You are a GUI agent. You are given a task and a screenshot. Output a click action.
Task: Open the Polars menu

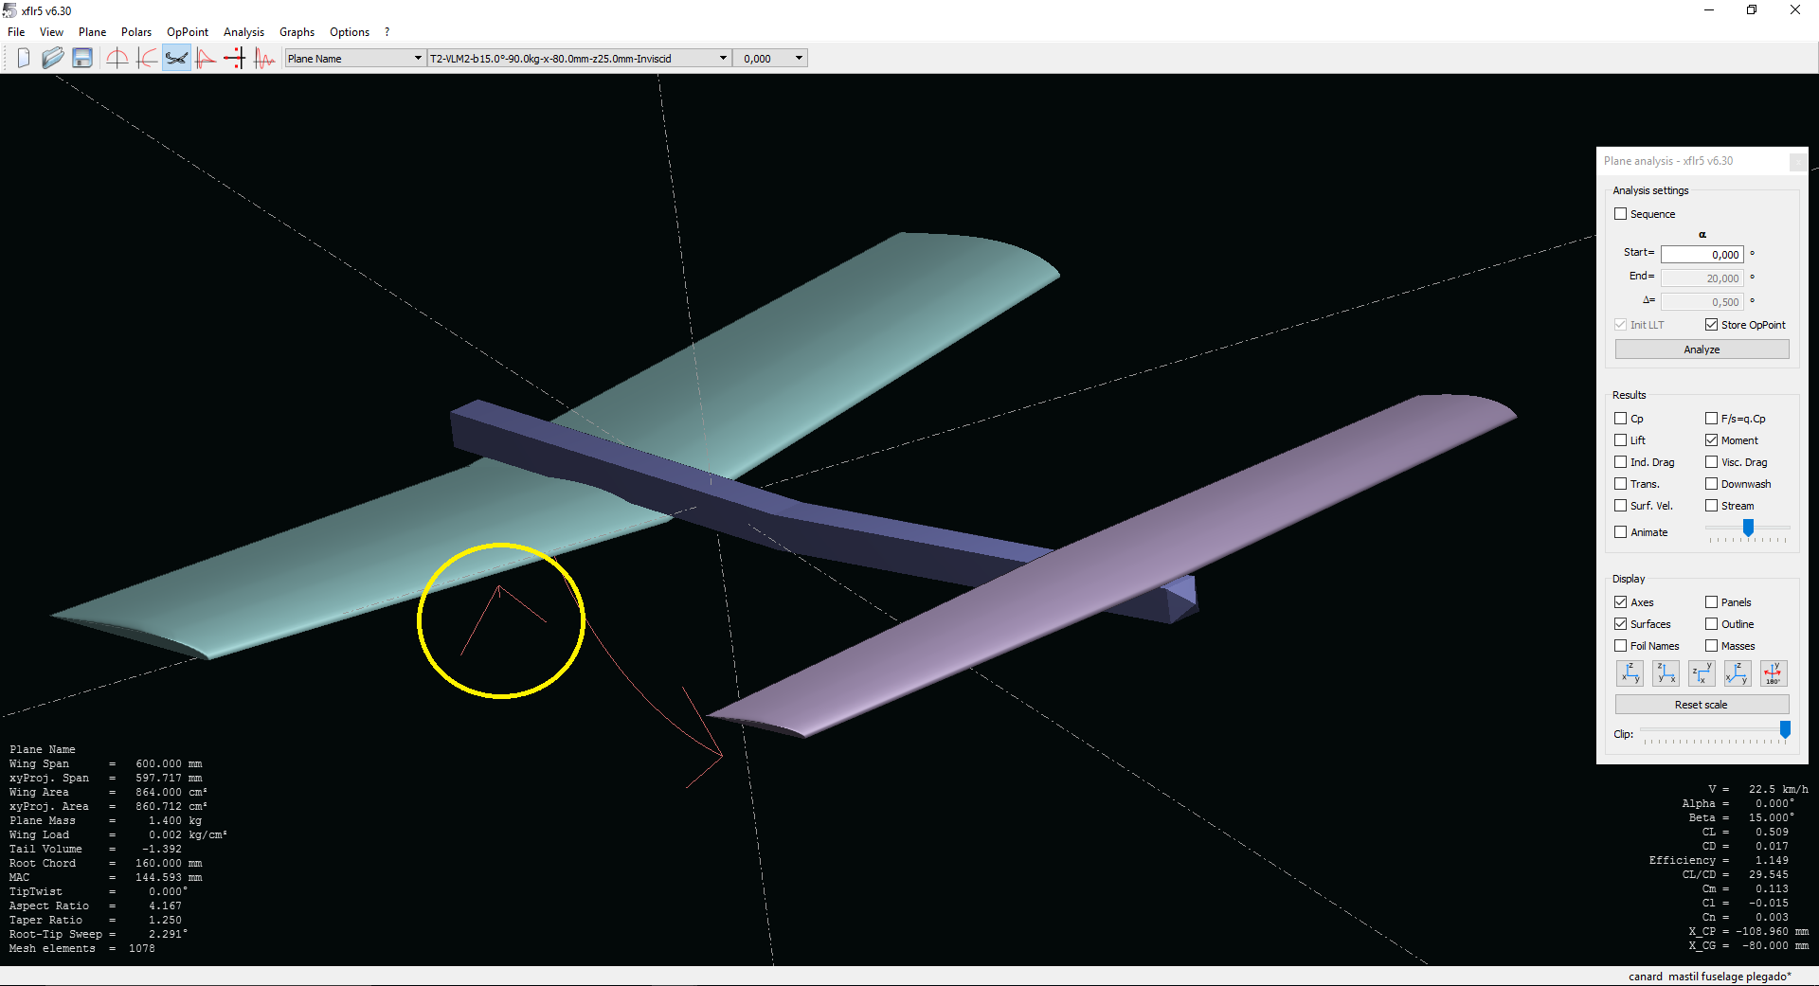(x=135, y=32)
